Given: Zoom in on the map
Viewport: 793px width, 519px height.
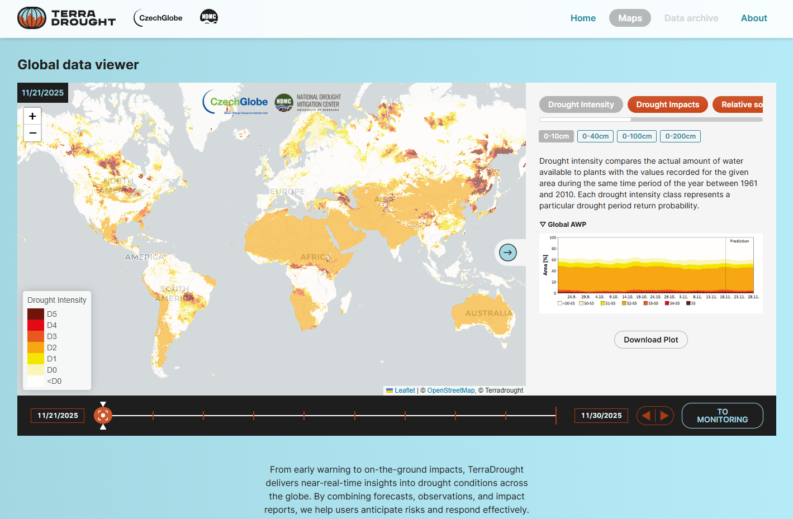Looking at the screenshot, I should 32,116.
